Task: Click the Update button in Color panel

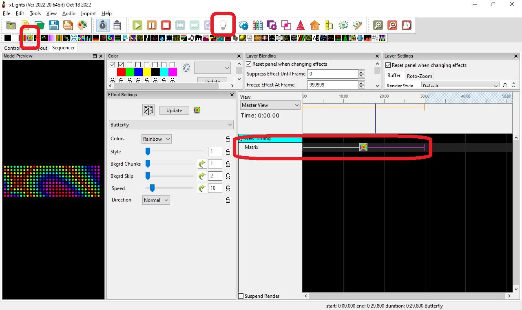Action: click(212, 81)
